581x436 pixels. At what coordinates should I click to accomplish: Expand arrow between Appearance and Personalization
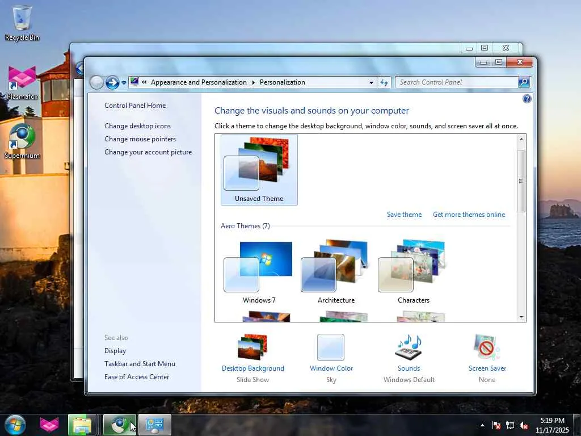[254, 82]
